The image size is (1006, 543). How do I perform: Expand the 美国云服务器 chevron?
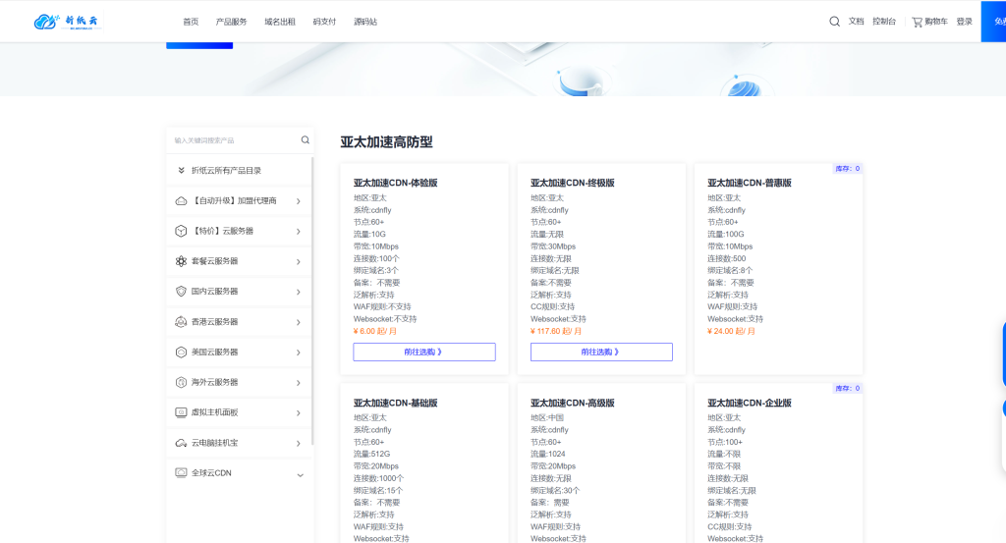(299, 353)
